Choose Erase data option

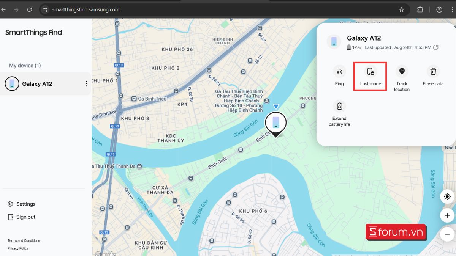pyautogui.click(x=433, y=75)
